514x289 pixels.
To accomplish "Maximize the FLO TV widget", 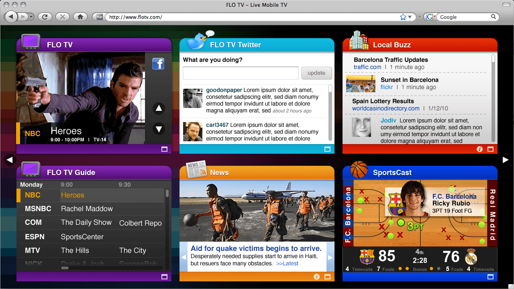I will click(164, 149).
